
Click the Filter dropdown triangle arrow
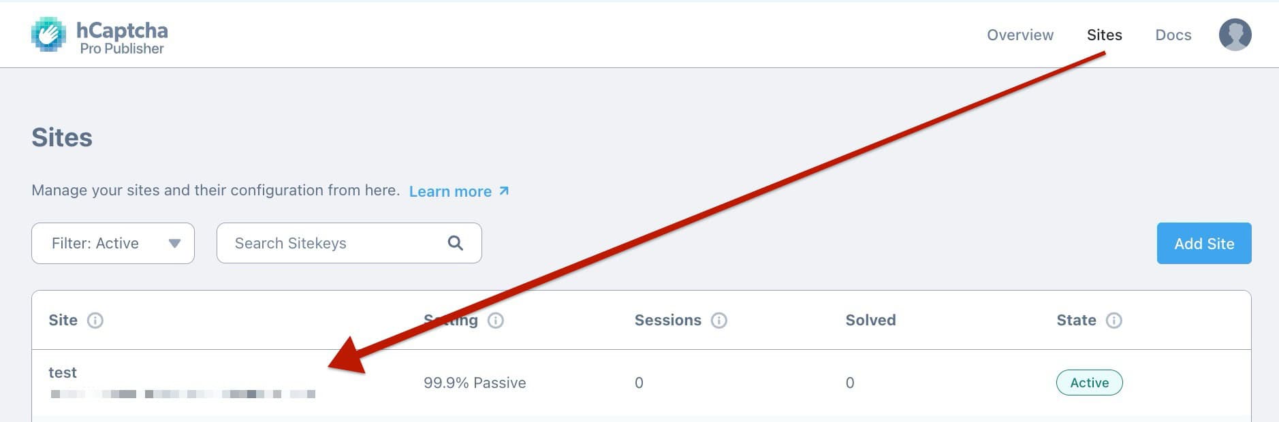pos(174,244)
